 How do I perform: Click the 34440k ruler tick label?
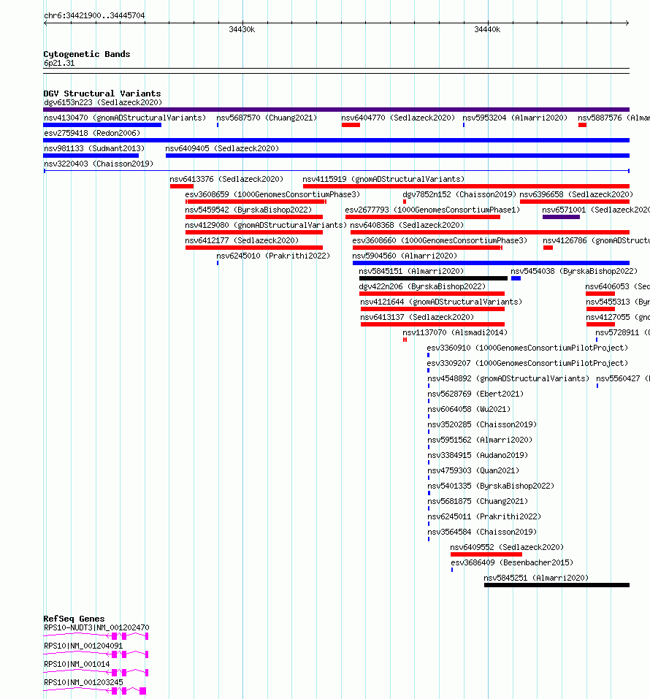(487, 29)
